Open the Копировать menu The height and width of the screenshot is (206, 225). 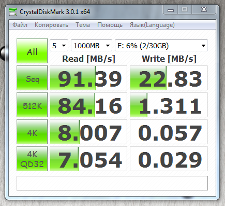point(51,25)
